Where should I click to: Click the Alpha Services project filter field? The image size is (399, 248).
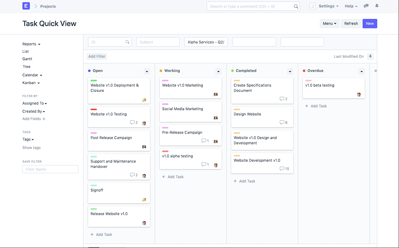click(x=206, y=42)
